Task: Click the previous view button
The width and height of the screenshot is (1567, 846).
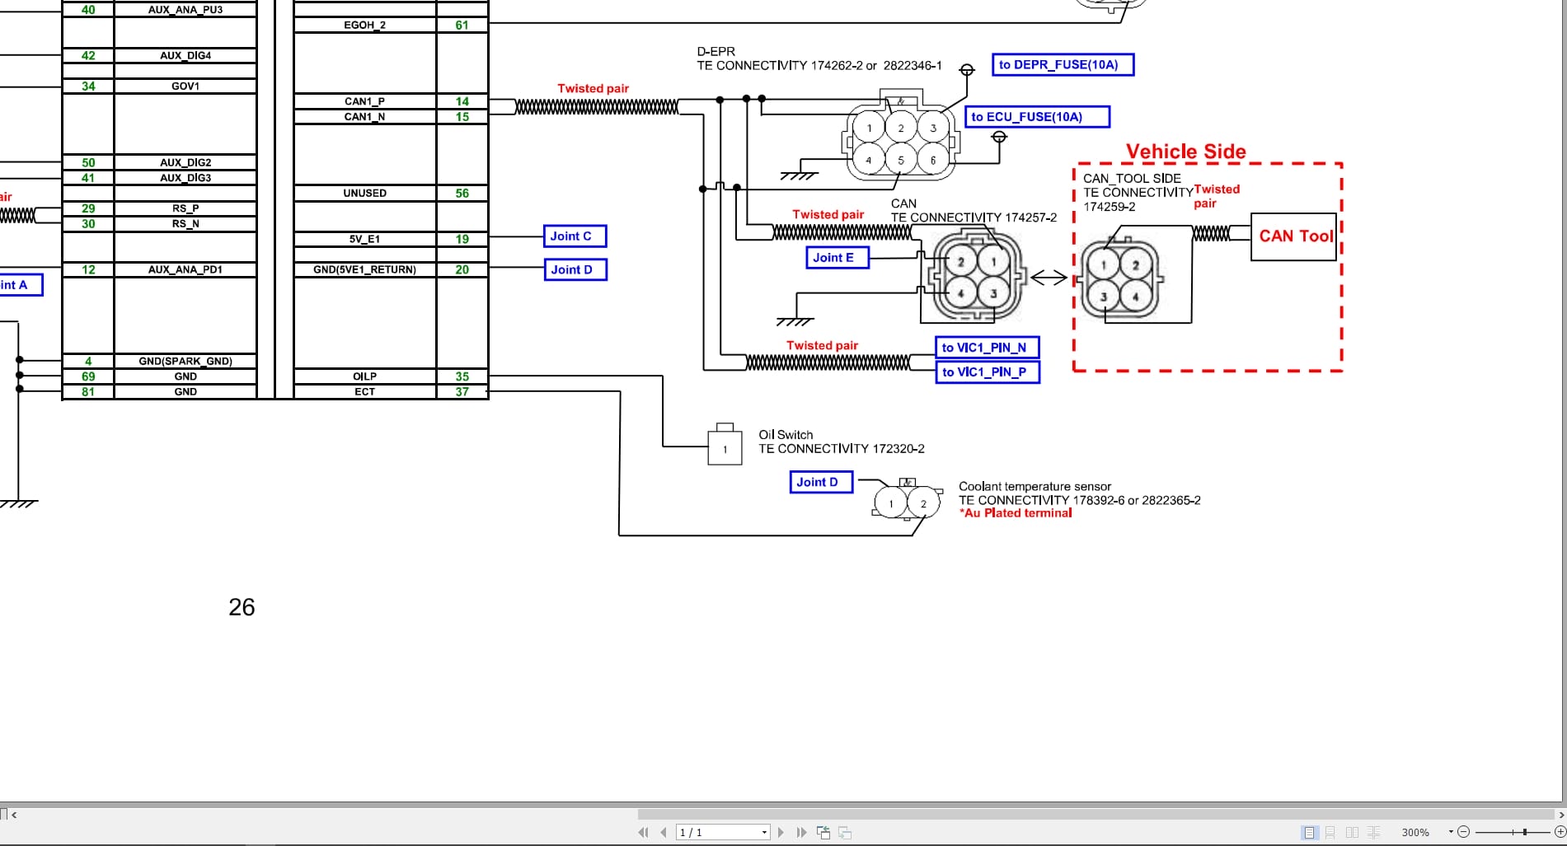Action: click(x=823, y=833)
